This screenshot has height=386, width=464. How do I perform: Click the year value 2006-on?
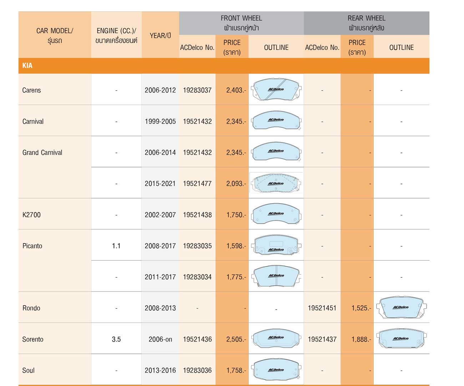(160, 339)
